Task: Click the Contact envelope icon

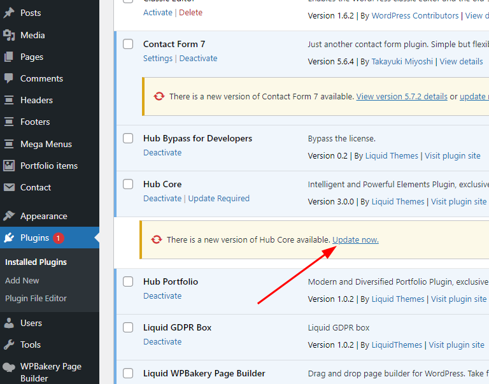Action: tap(9, 187)
